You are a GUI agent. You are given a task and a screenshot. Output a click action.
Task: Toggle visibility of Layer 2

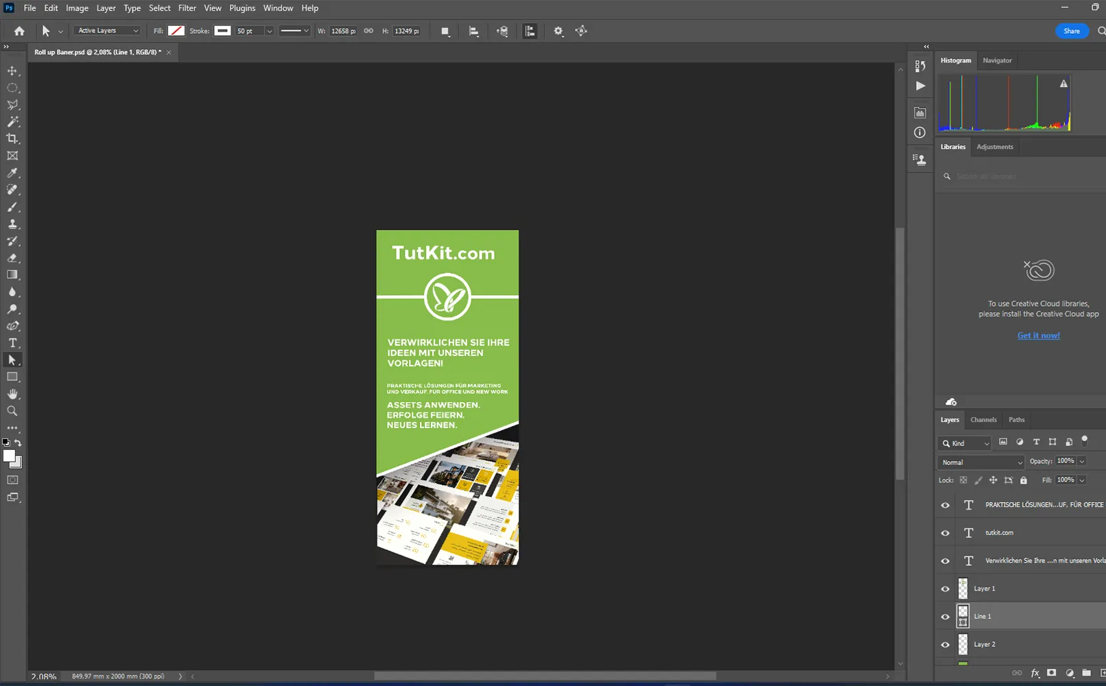click(945, 645)
